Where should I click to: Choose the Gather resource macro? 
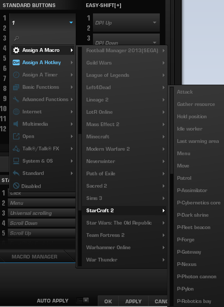pyautogui.click(x=196, y=104)
